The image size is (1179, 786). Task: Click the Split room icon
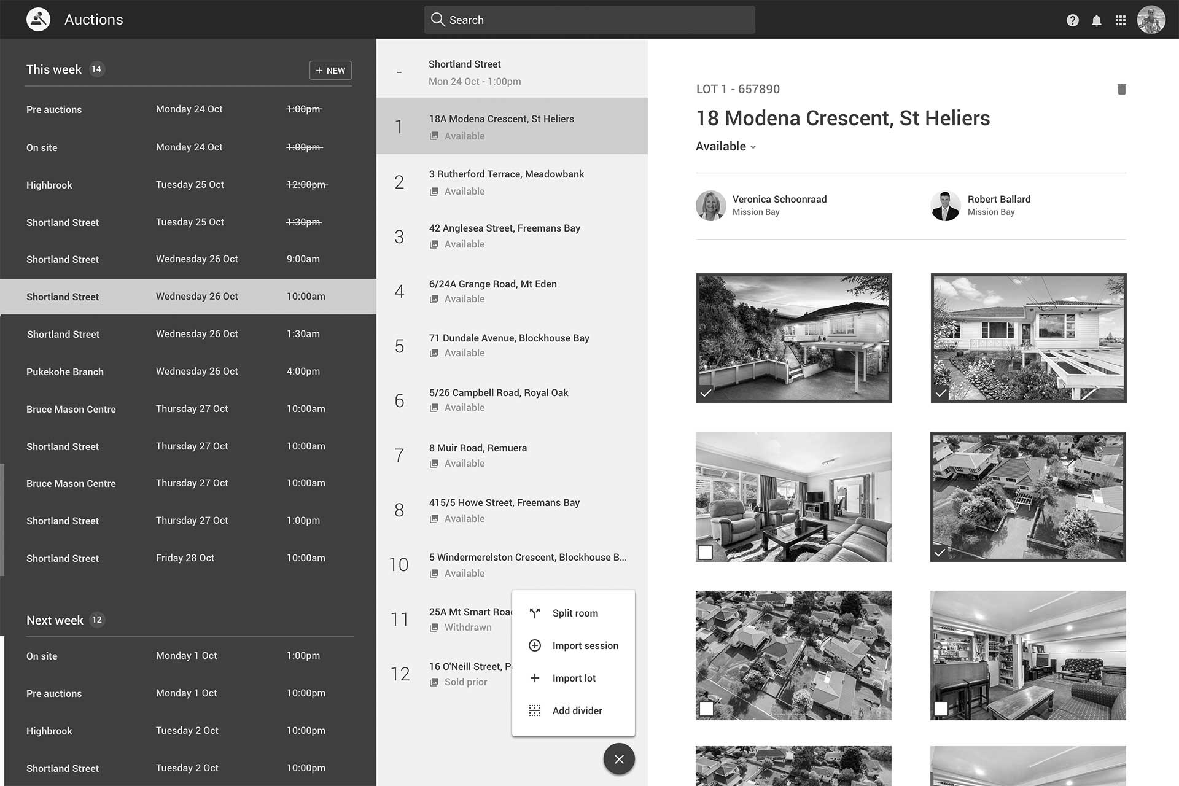point(535,613)
